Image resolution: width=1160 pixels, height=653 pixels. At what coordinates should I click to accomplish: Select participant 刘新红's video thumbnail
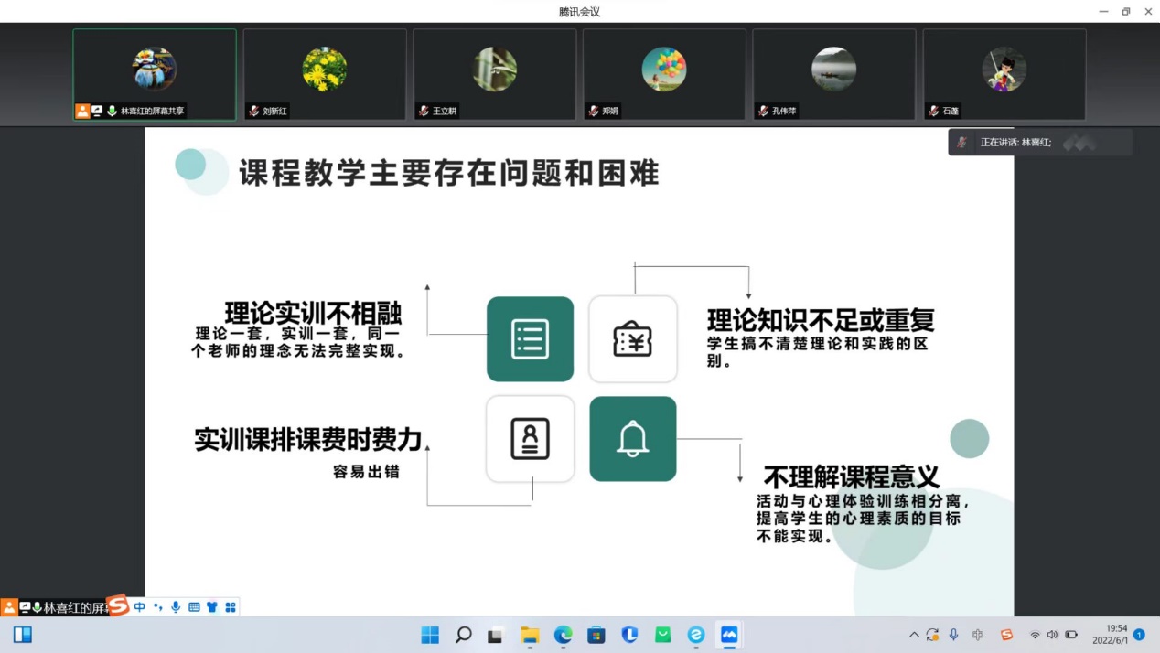pos(325,73)
